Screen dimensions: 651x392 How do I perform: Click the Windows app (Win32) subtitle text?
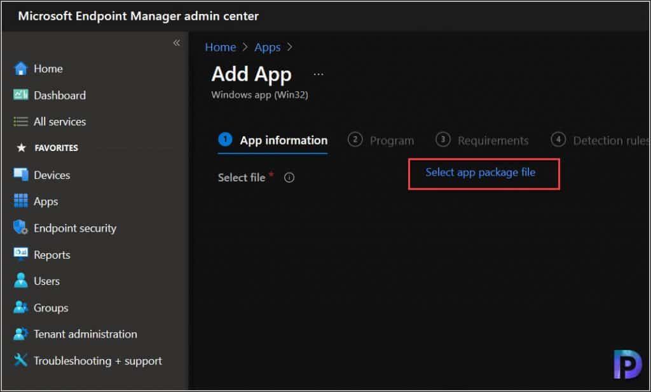[x=260, y=95]
